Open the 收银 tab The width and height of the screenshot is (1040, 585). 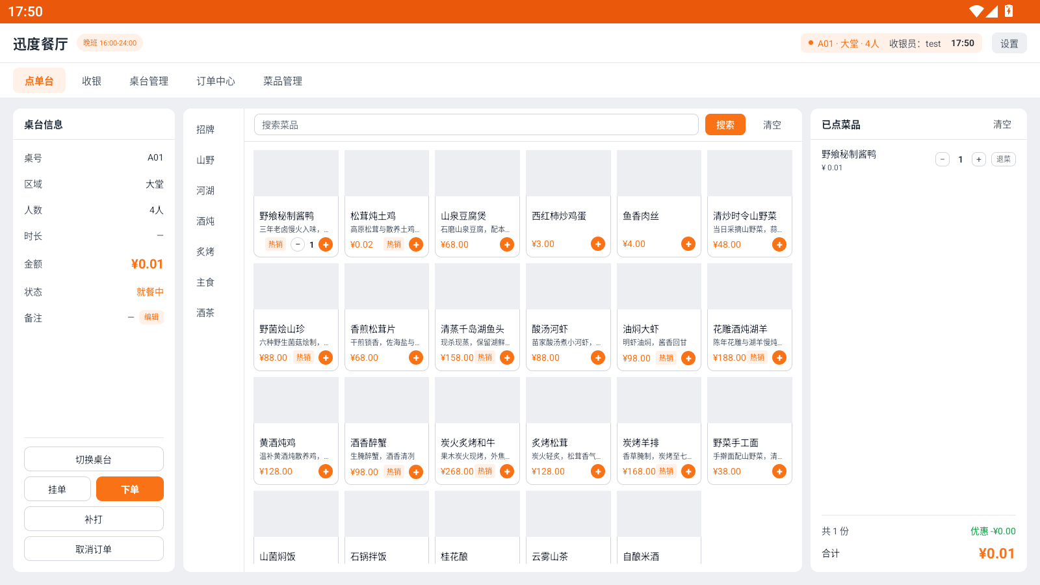tap(92, 81)
